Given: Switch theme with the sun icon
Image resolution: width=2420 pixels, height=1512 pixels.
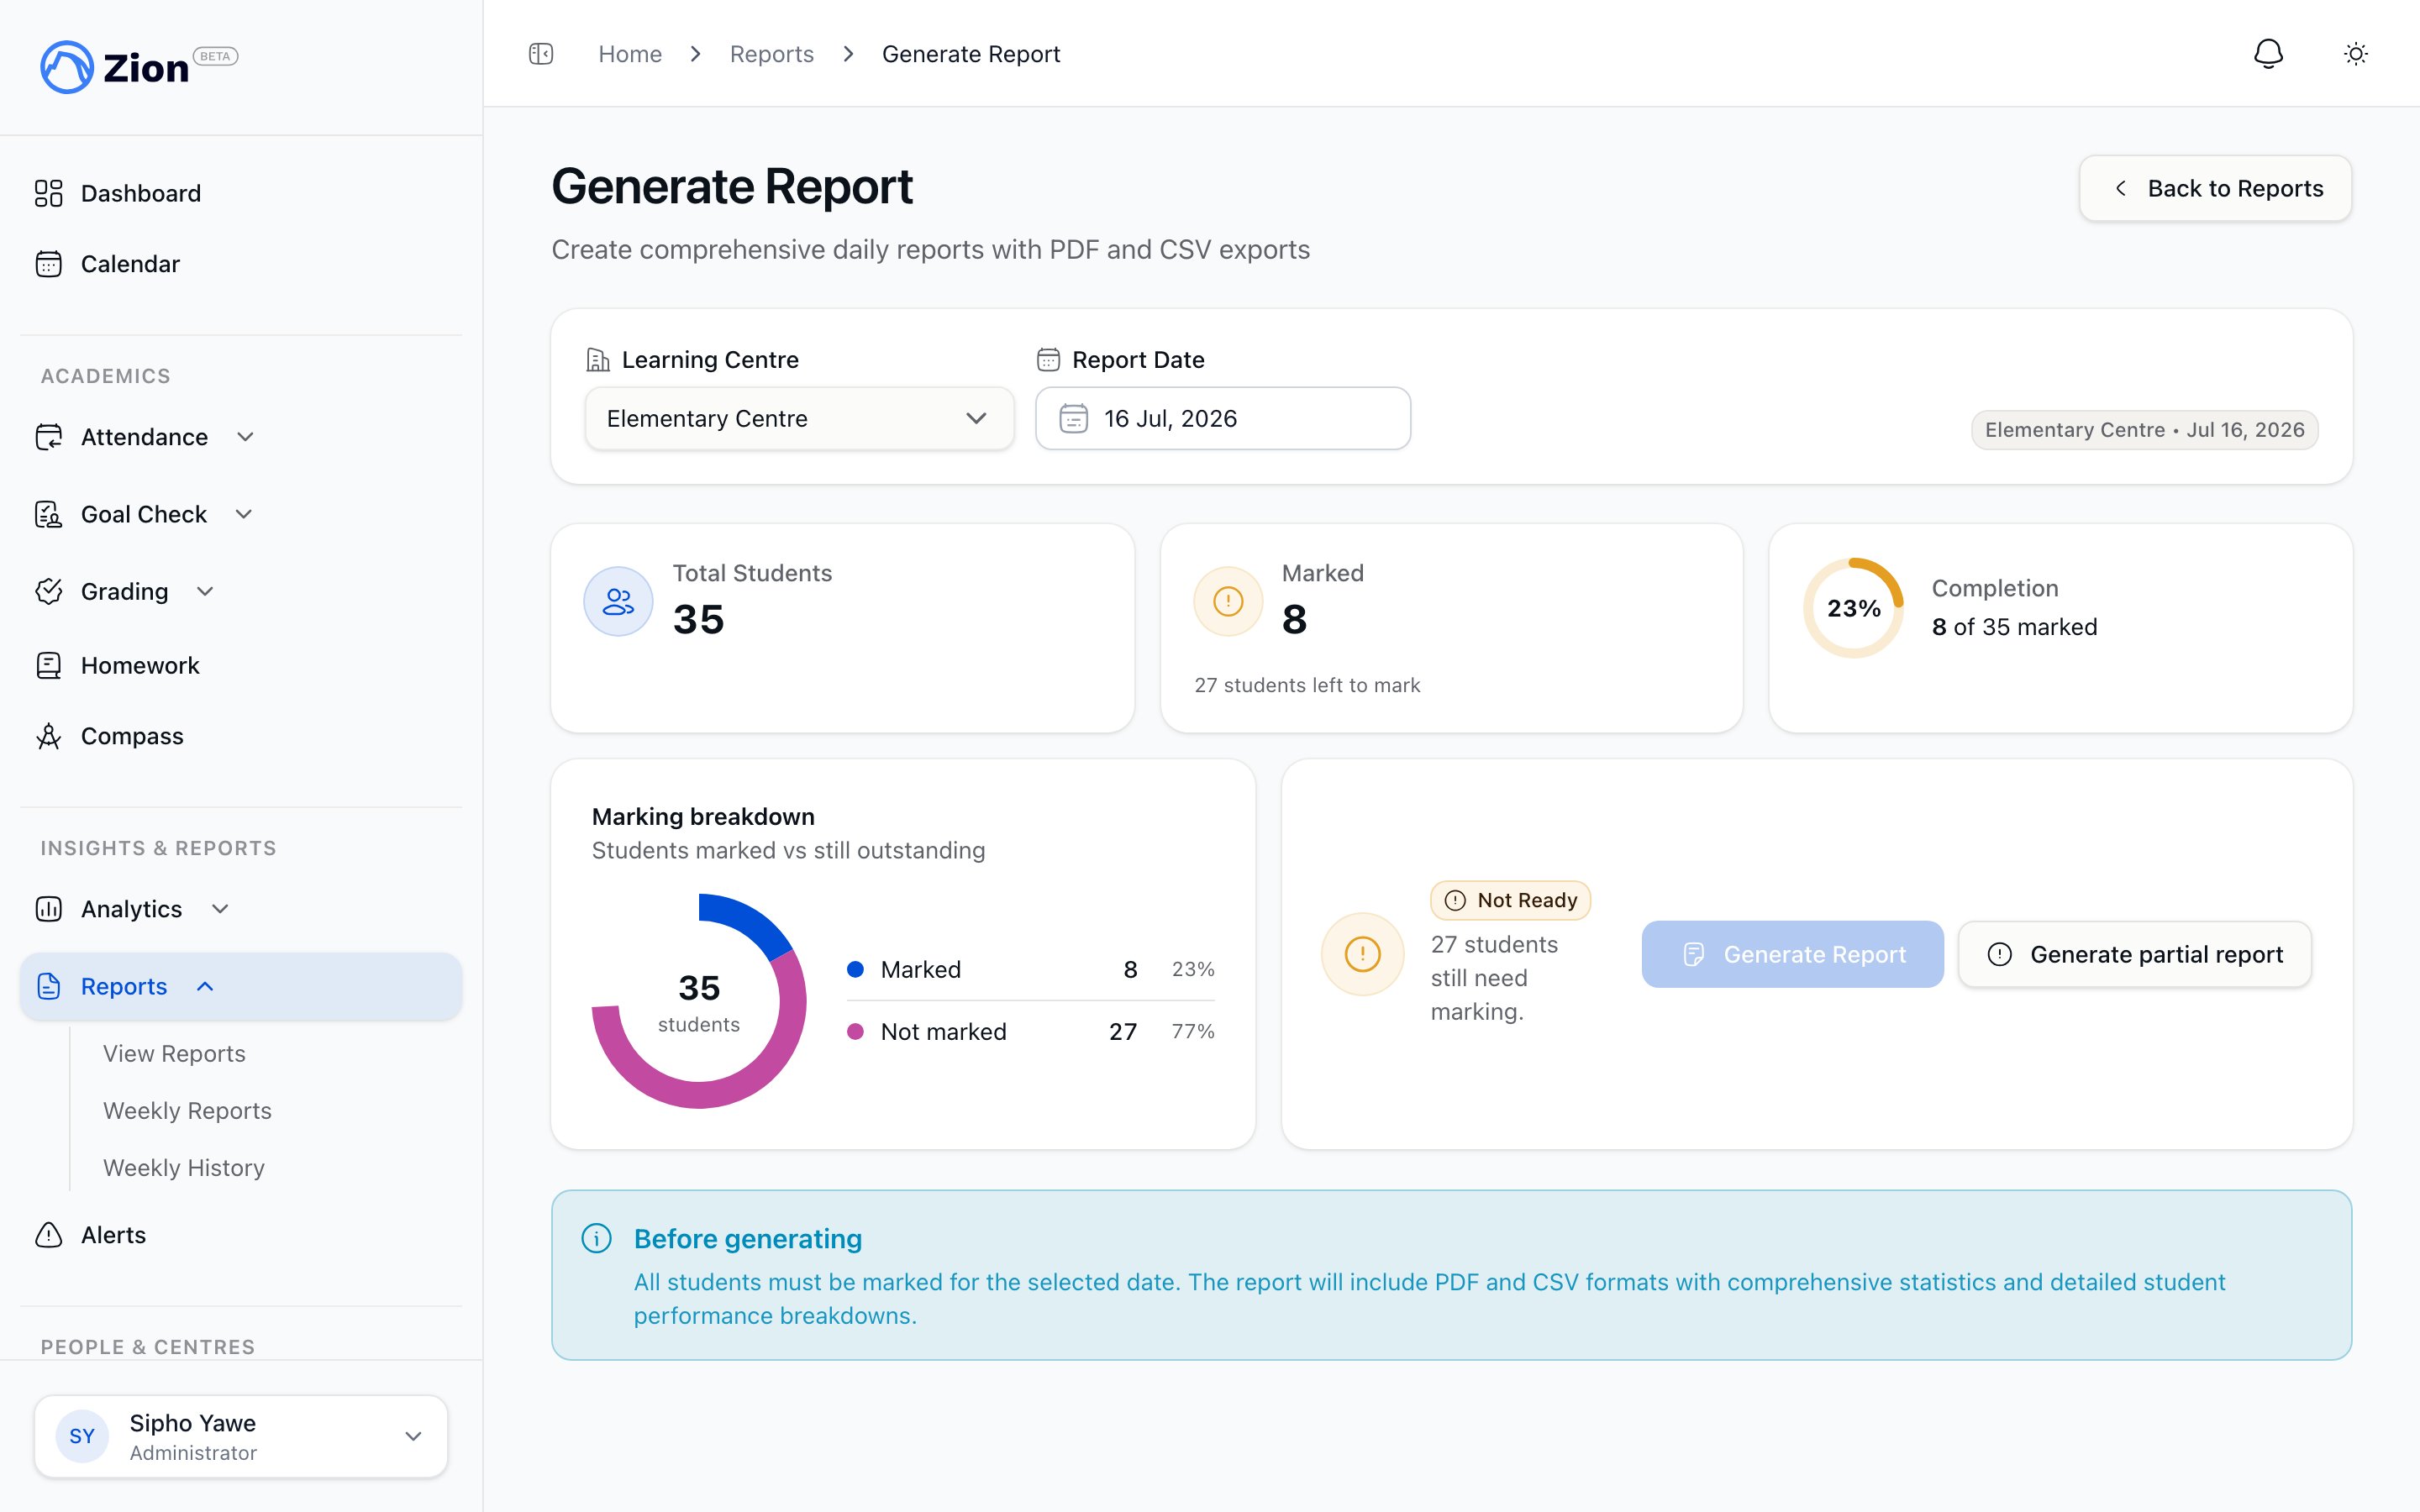Looking at the screenshot, I should 2356,54.
